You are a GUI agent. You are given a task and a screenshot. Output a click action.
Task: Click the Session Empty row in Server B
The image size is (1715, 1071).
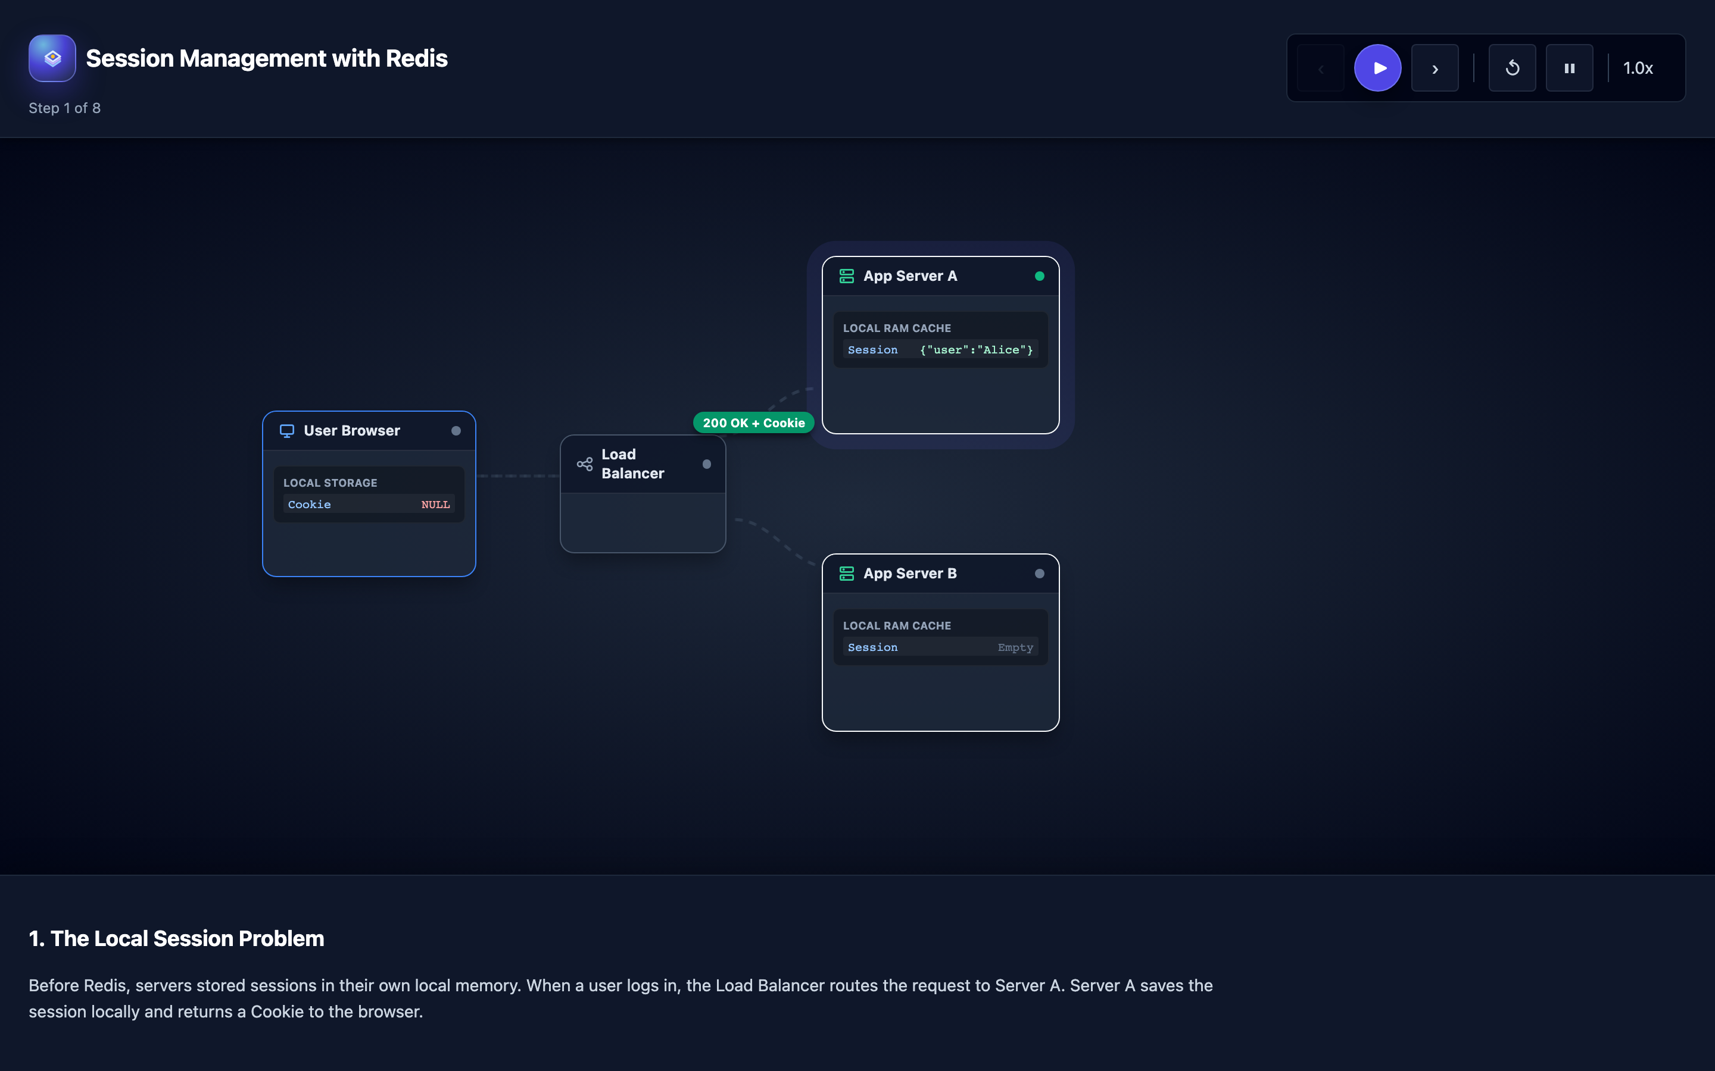(x=940, y=647)
